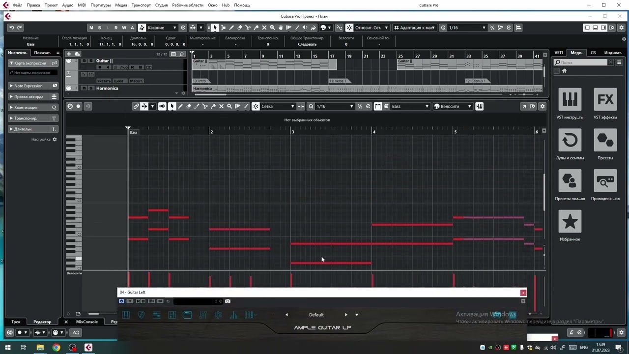The height and width of the screenshot is (354, 629).
Task: Open the Bass part selection dropdown
Action: (x=410, y=106)
